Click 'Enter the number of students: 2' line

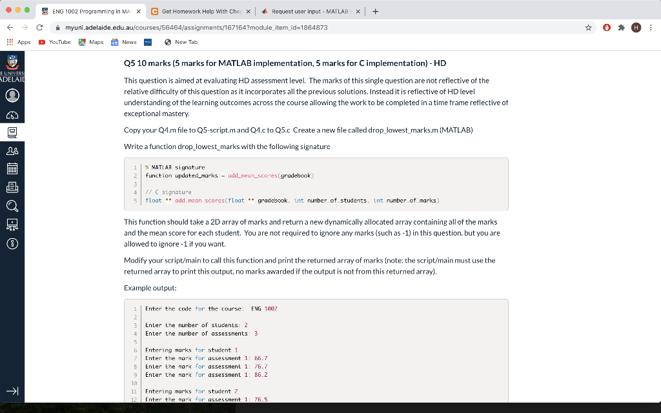(196, 325)
